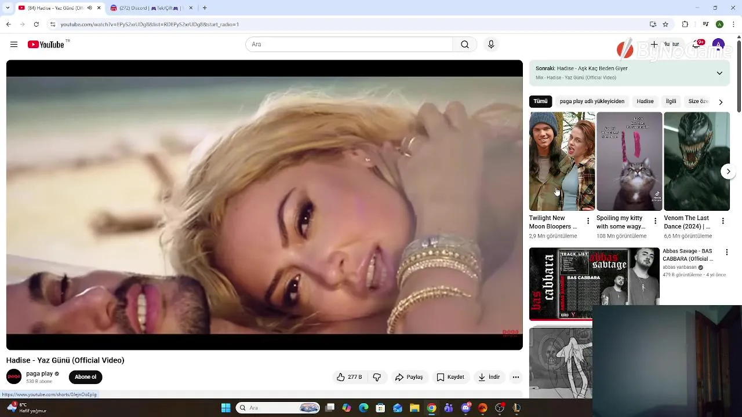Dislike the Hadise video

(377, 377)
